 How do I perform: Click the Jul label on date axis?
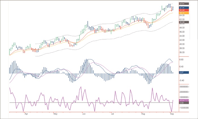112,114
